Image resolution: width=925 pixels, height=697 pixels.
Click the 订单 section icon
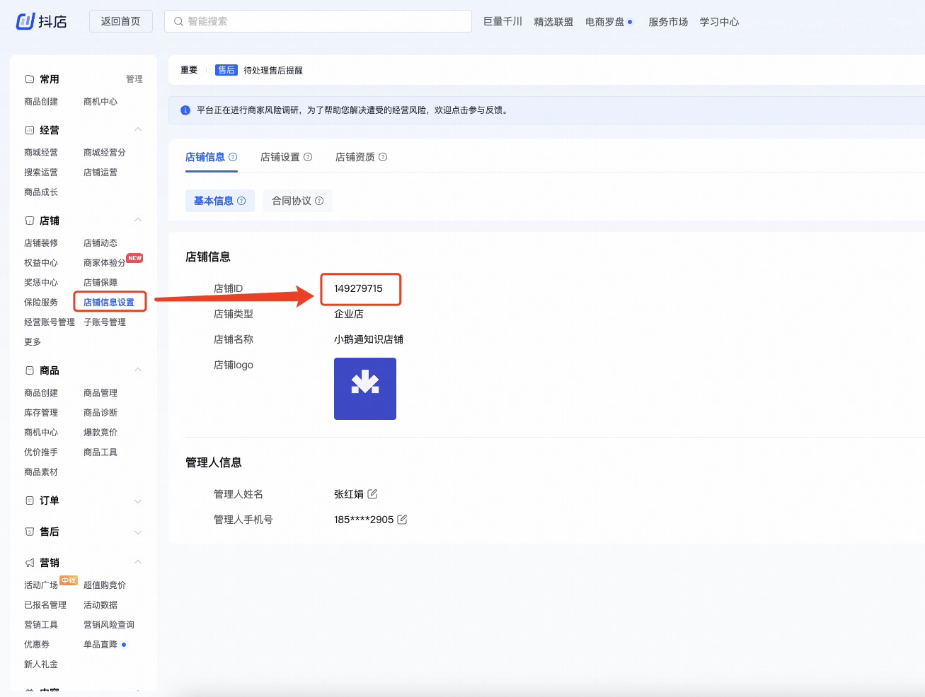point(30,500)
